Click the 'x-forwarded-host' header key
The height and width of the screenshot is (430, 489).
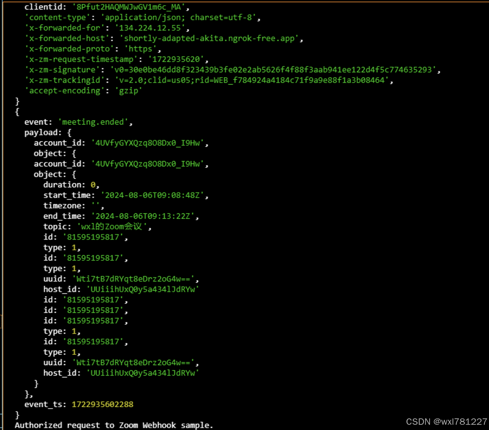coord(67,39)
